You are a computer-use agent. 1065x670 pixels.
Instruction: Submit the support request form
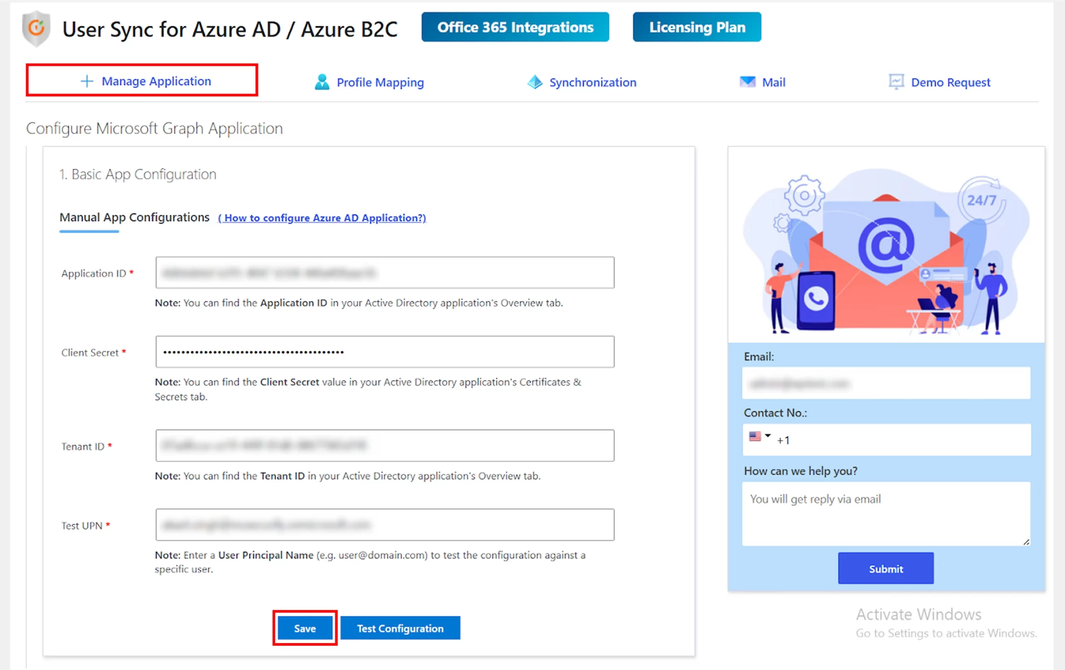886,568
